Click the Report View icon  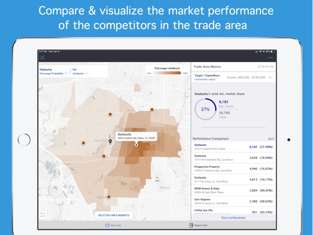[x=191, y=225]
